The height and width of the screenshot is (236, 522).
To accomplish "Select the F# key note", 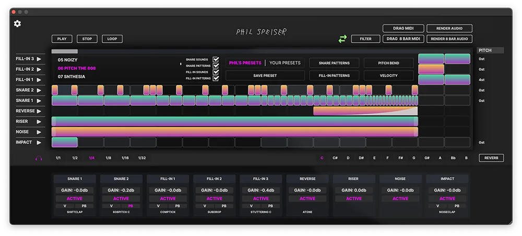I will click(400, 158).
